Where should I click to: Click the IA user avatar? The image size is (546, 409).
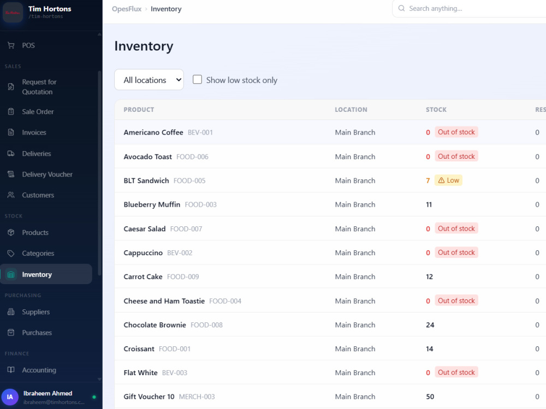[x=10, y=397]
